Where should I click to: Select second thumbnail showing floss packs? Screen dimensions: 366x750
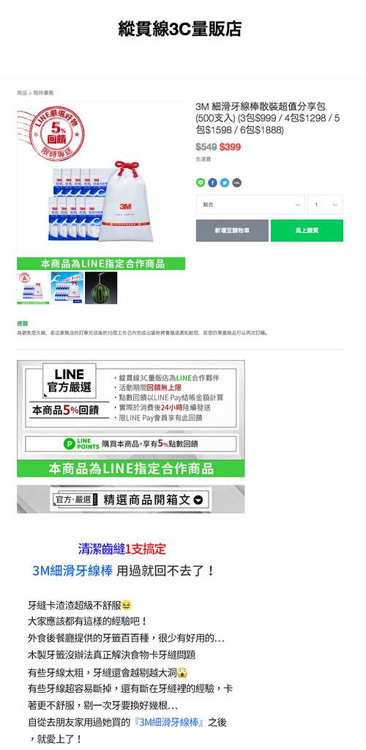[67, 288]
